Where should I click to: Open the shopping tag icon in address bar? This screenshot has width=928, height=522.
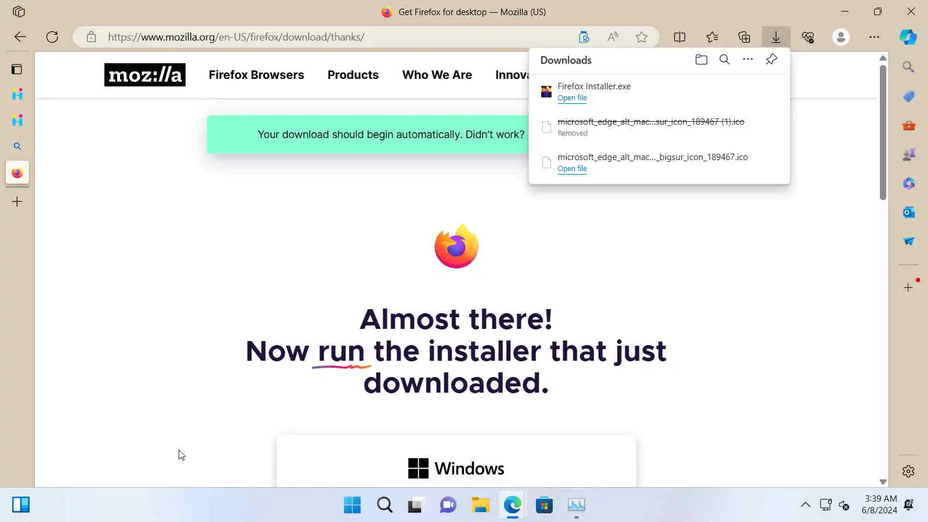584,37
